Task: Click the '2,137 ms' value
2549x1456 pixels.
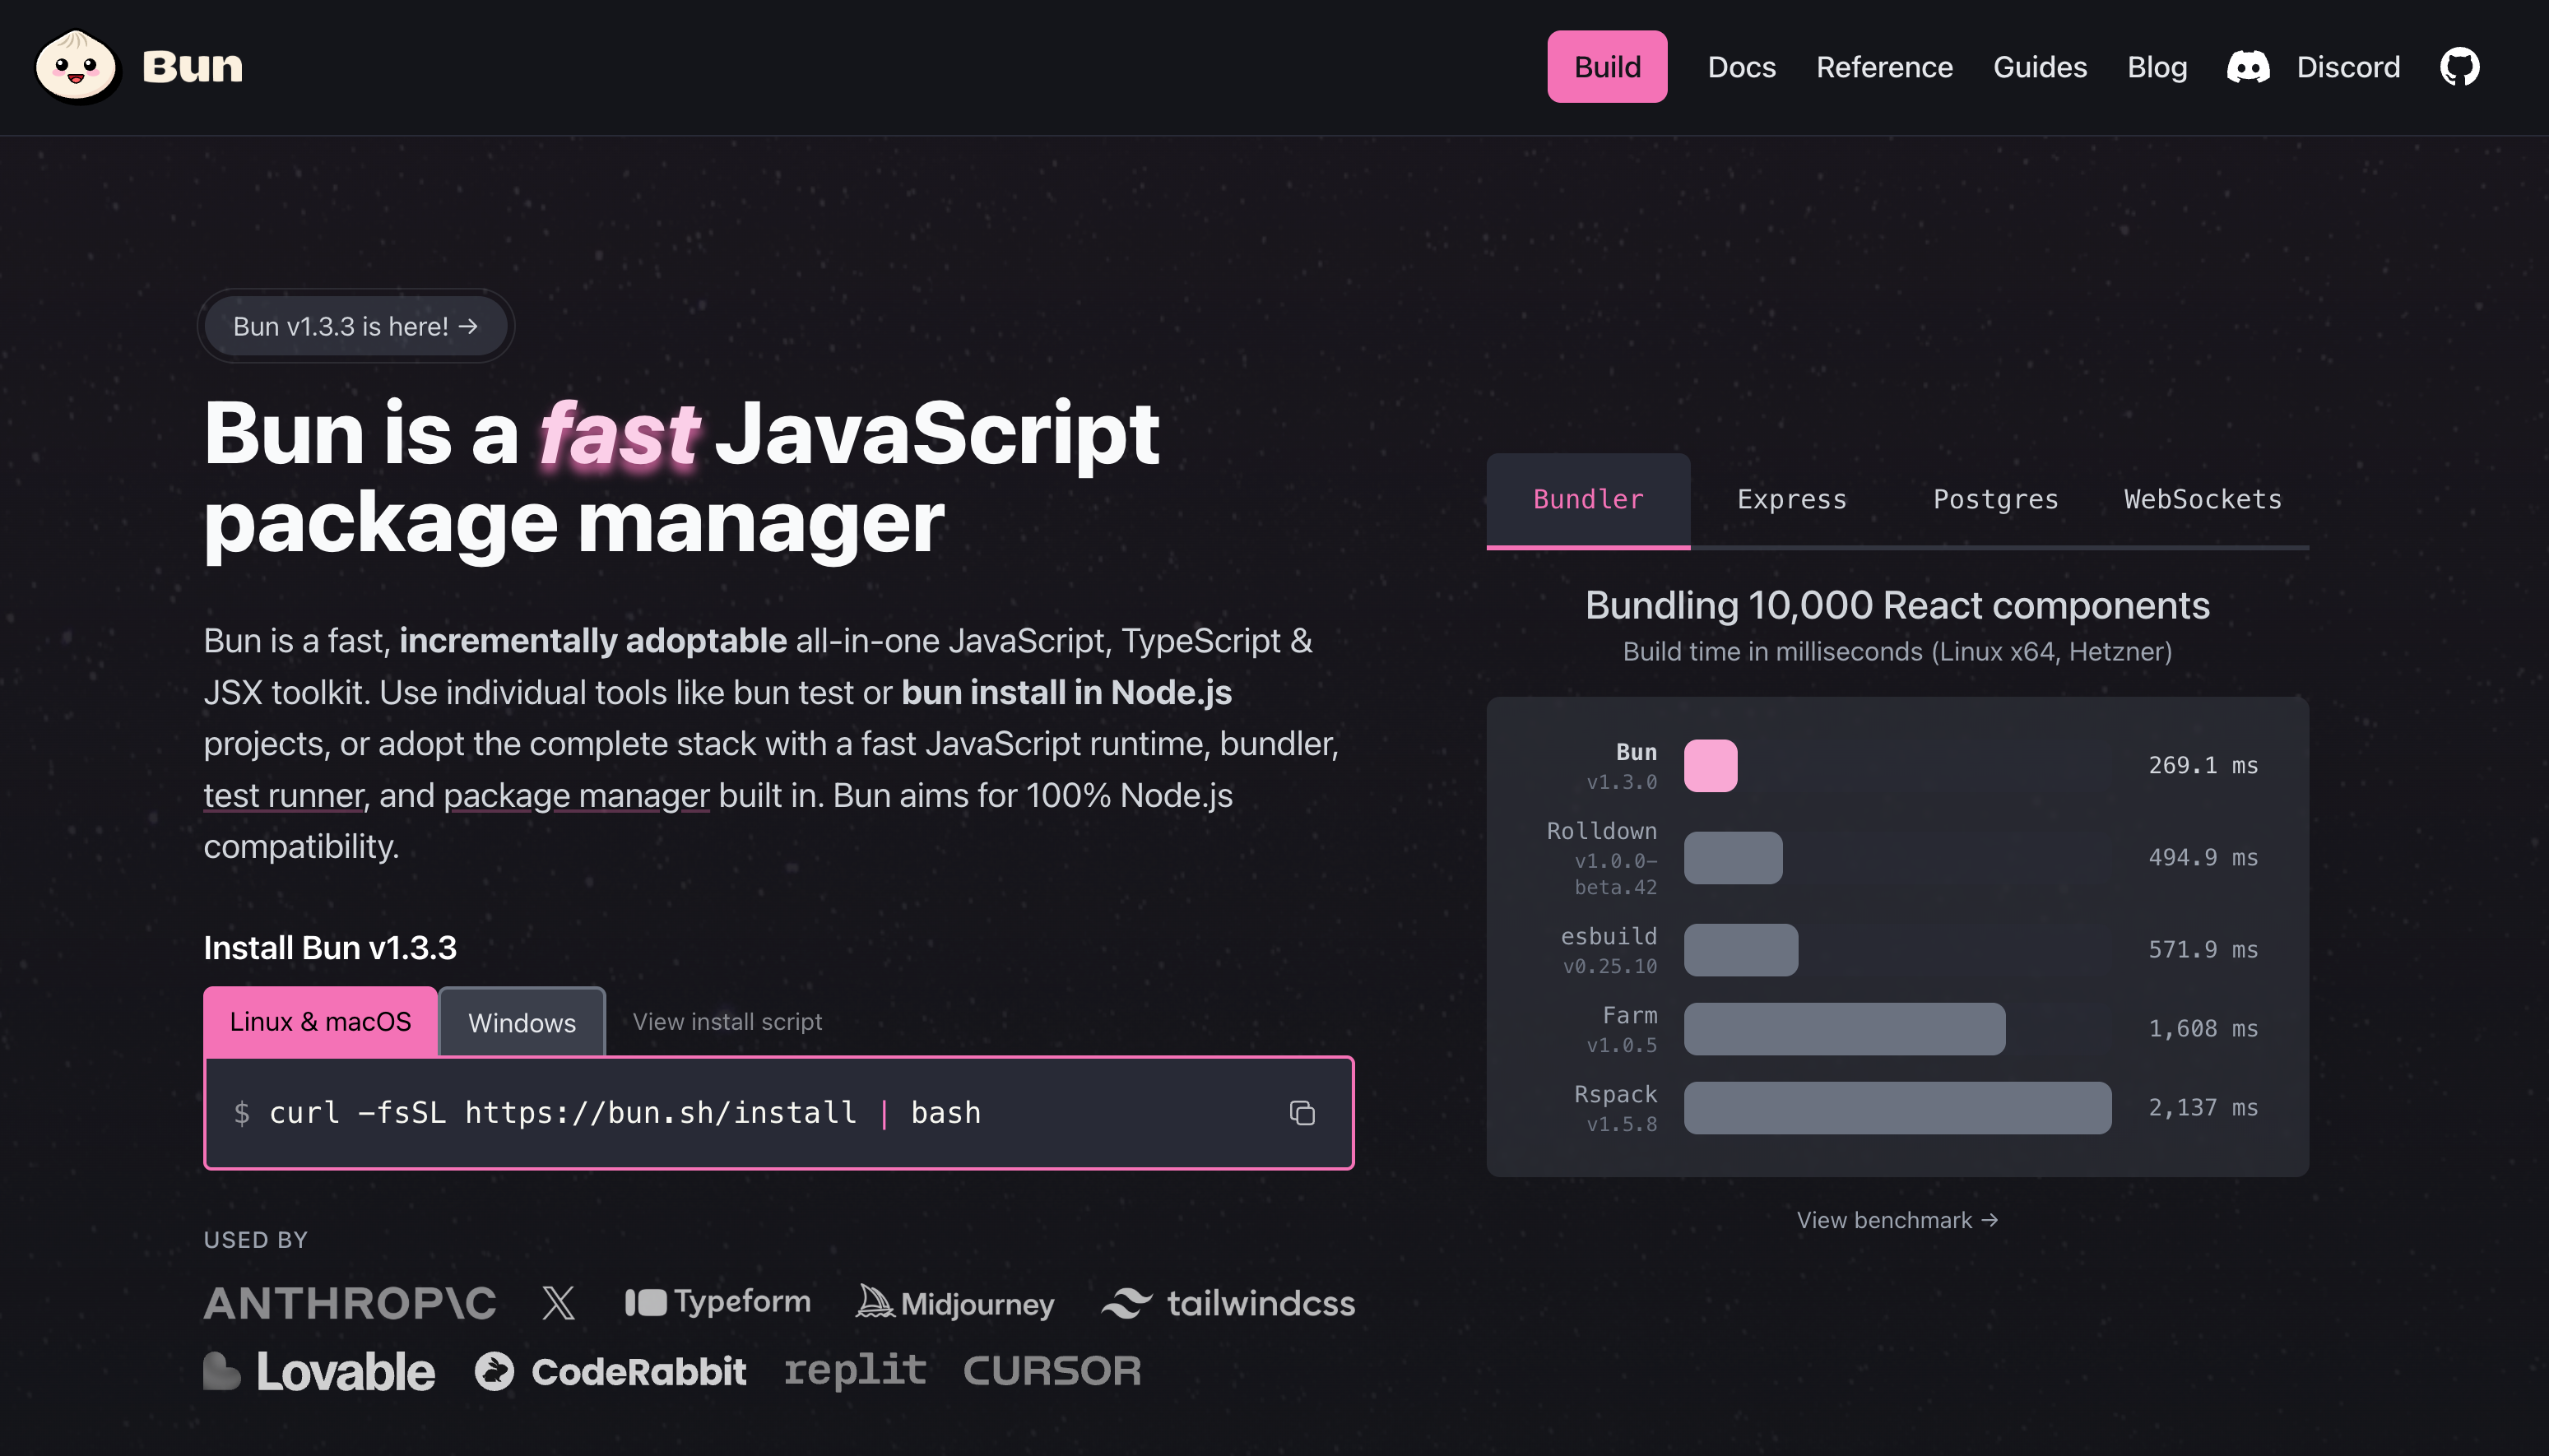Action: [2203, 1108]
